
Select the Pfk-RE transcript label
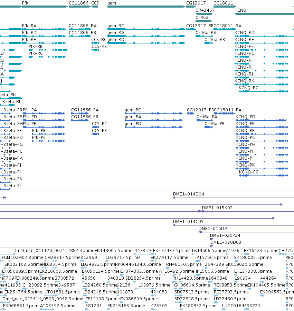29,40
